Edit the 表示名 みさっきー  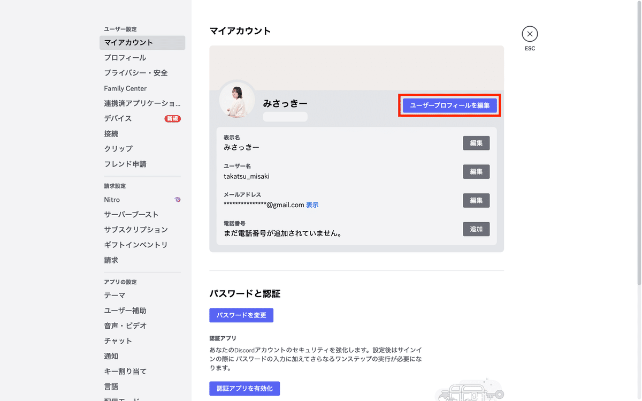pyautogui.click(x=476, y=143)
